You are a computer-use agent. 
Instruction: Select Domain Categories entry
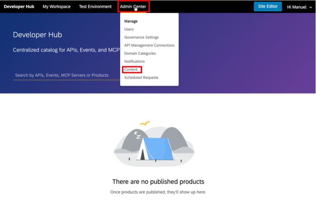pyautogui.click(x=140, y=53)
